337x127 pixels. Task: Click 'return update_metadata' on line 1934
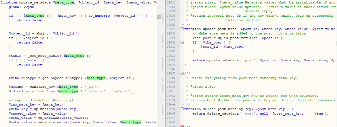pos(216,60)
